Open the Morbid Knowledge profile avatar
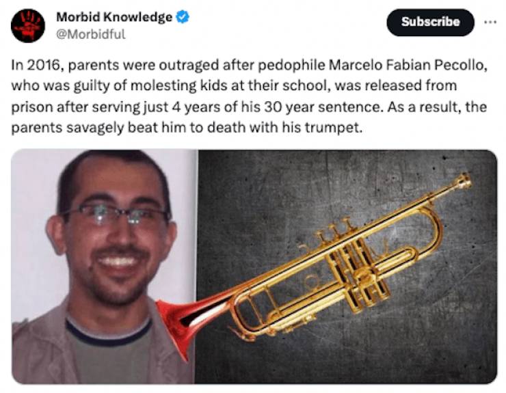Image resolution: width=506 pixels, height=393 pixels. [28, 25]
